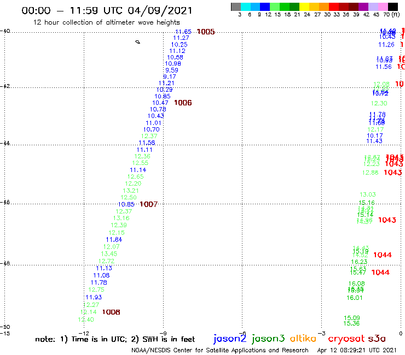Select the 10.17 wave height value
405x355 pixels.
click(x=375, y=135)
